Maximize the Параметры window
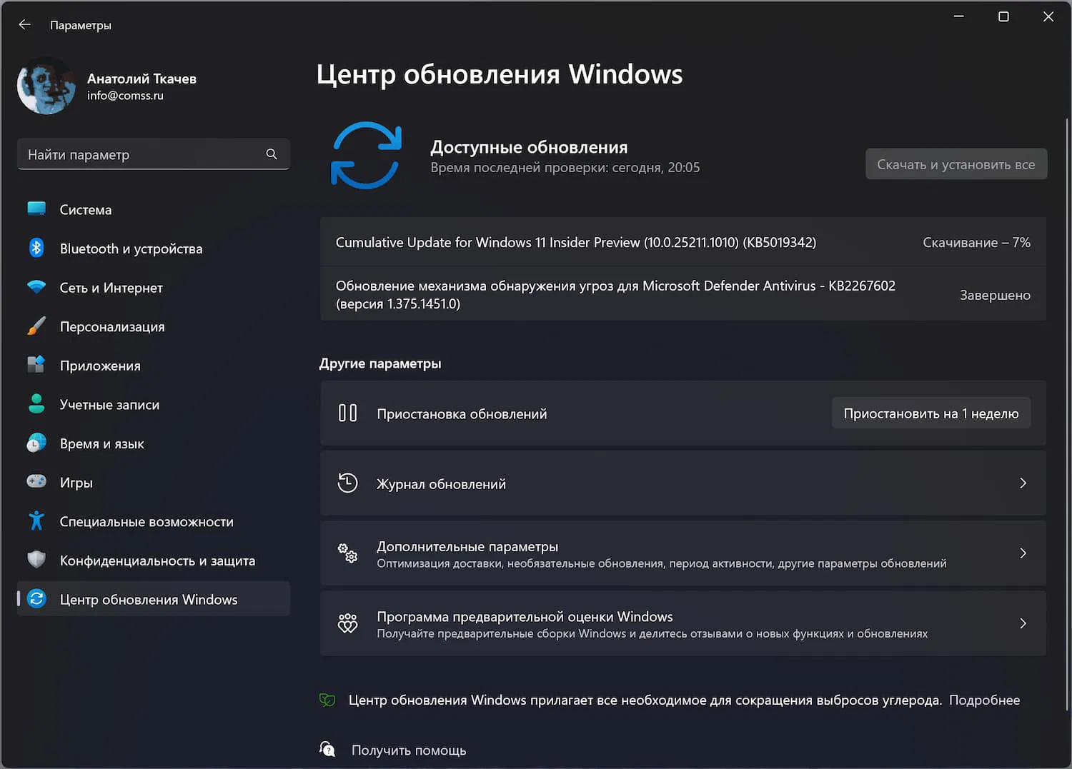This screenshot has width=1072, height=769. pyautogui.click(x=1003, y=16)
